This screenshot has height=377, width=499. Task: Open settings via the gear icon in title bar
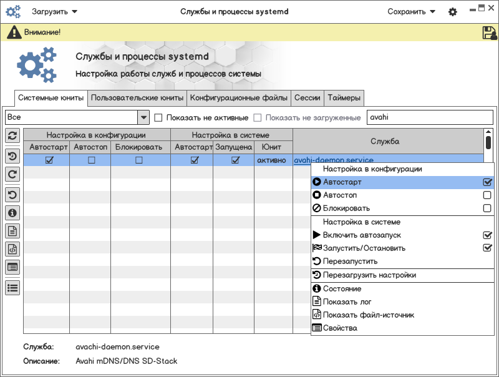pyautogui.click(x=453, y=12)
